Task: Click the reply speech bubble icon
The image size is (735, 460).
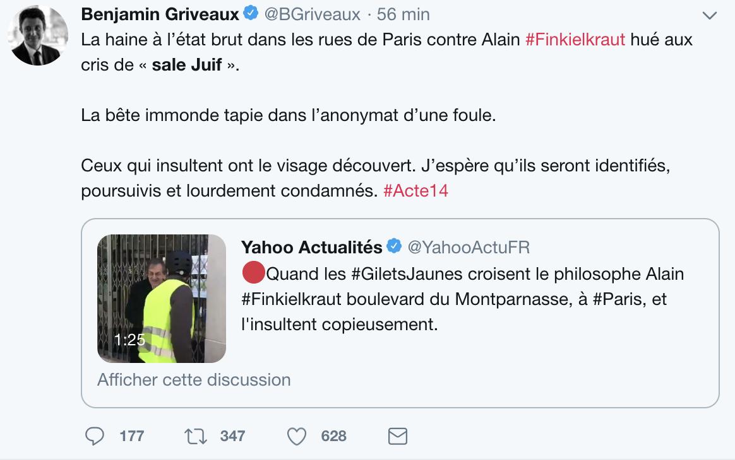Action: (x=94, y=436)
